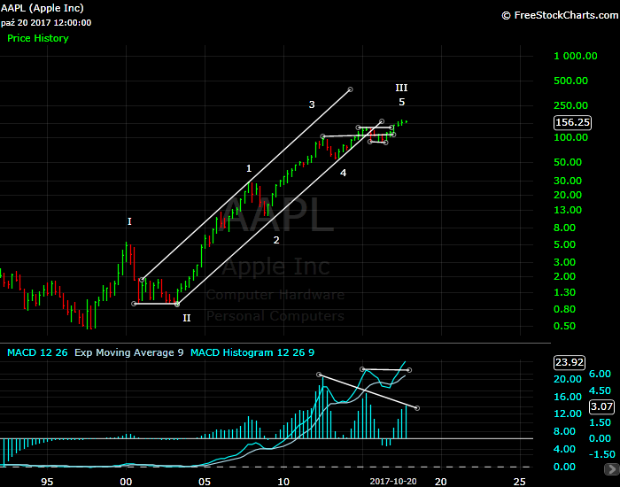Open the FreeStockCharts.com copyright link
Viewport: 620px width, 487px height.
(560, 15)
